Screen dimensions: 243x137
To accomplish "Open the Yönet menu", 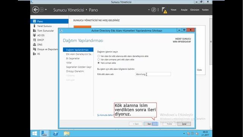I will click(x=174, y=10).
